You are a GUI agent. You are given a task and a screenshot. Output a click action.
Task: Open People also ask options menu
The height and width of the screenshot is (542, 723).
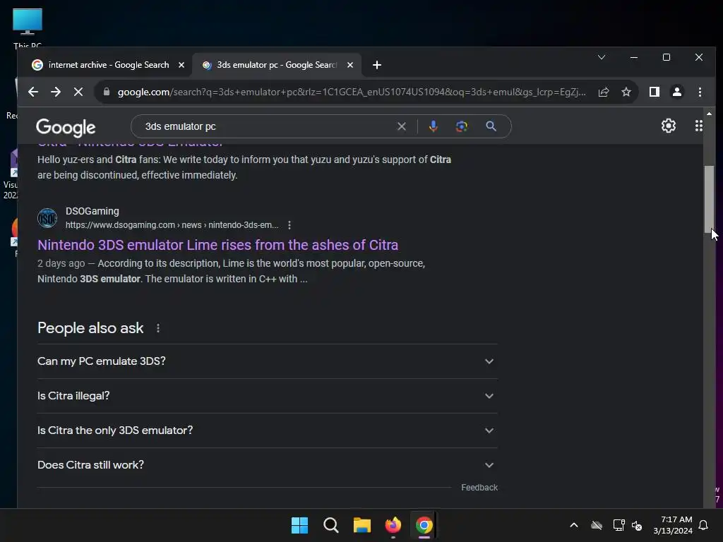158,328
